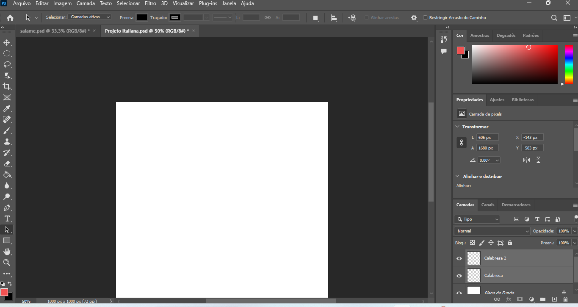Open the Camada menu

coord(86,3)
